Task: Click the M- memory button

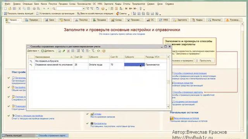Action: [135, 8]
